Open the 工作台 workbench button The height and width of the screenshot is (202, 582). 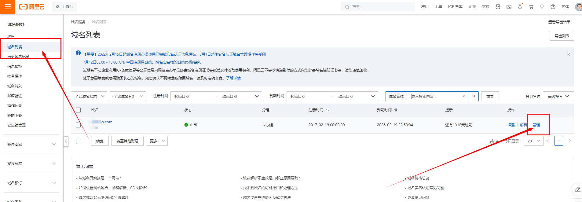(64, 7)
